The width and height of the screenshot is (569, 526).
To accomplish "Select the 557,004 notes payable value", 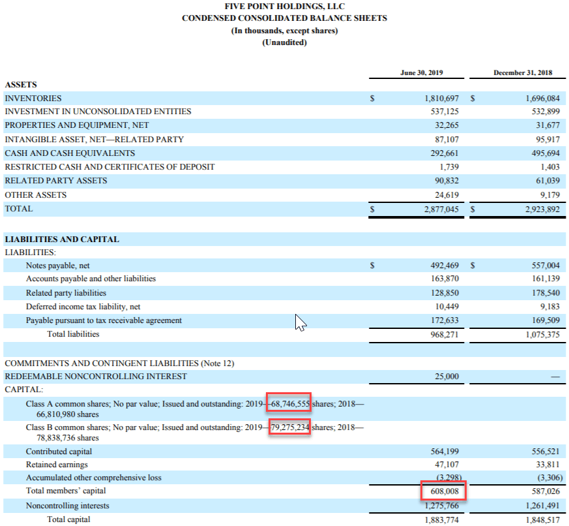I will point(546,266).
